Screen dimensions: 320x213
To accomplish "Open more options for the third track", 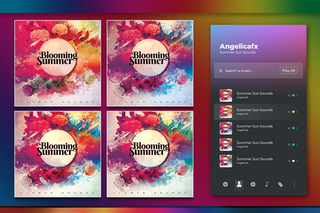I will (x=297, y=128).
